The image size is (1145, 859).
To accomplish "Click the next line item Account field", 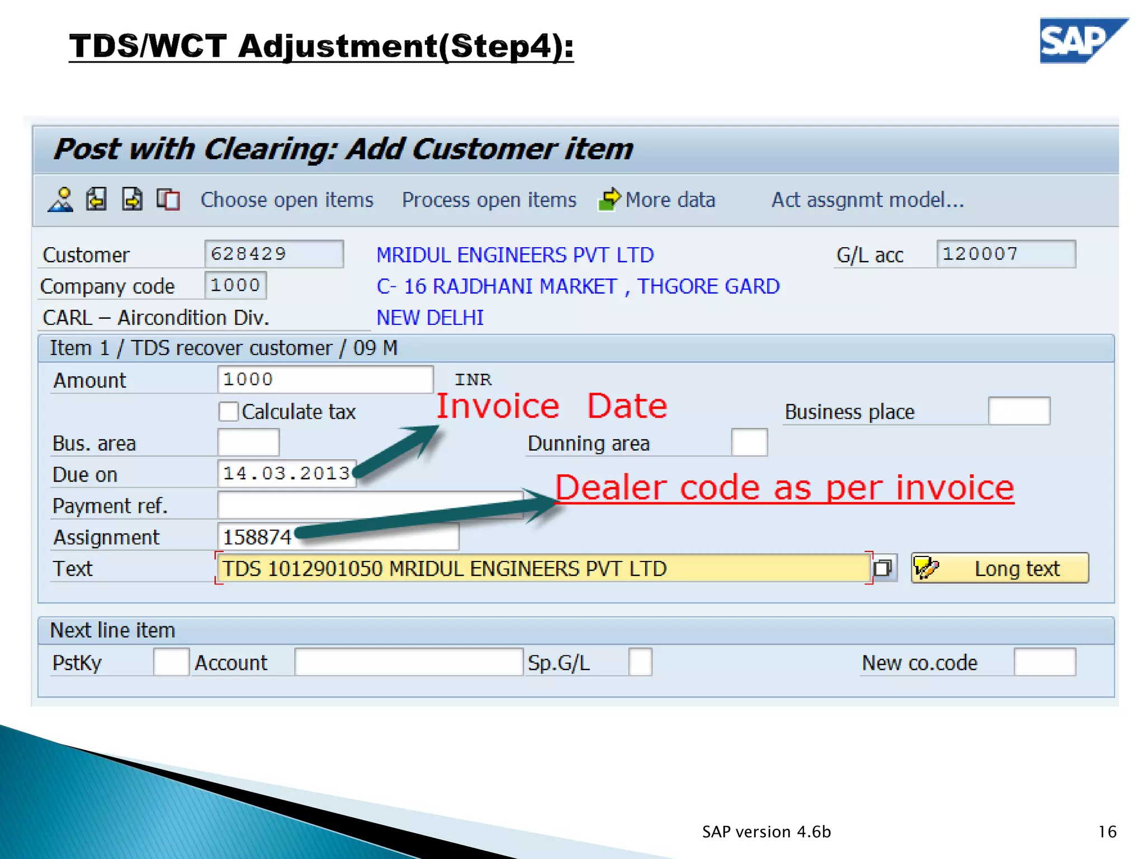I will [409, 662].
